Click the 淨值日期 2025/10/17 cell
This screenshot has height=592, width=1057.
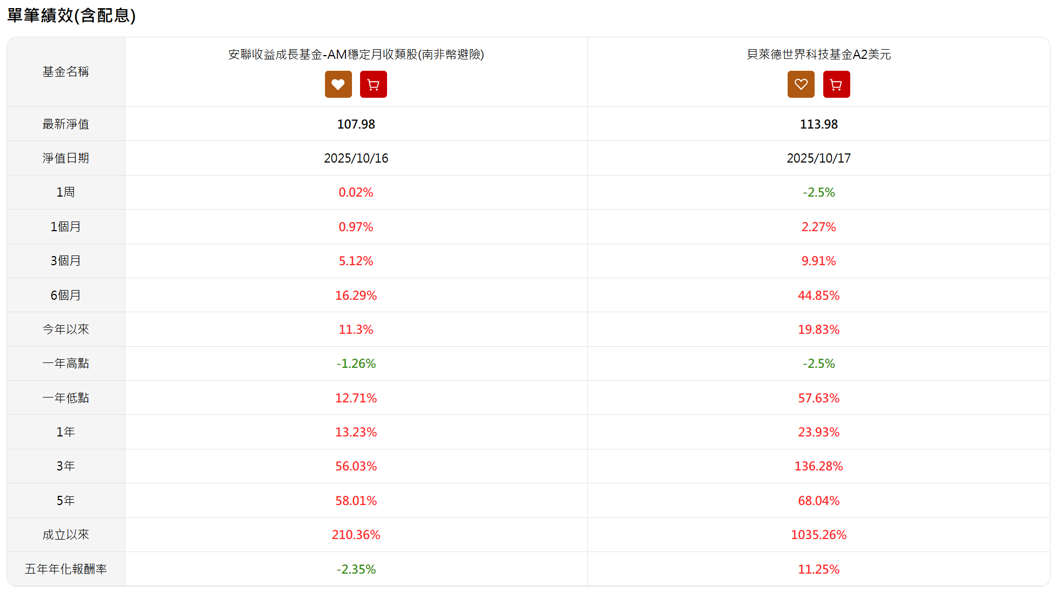[818, 158]
